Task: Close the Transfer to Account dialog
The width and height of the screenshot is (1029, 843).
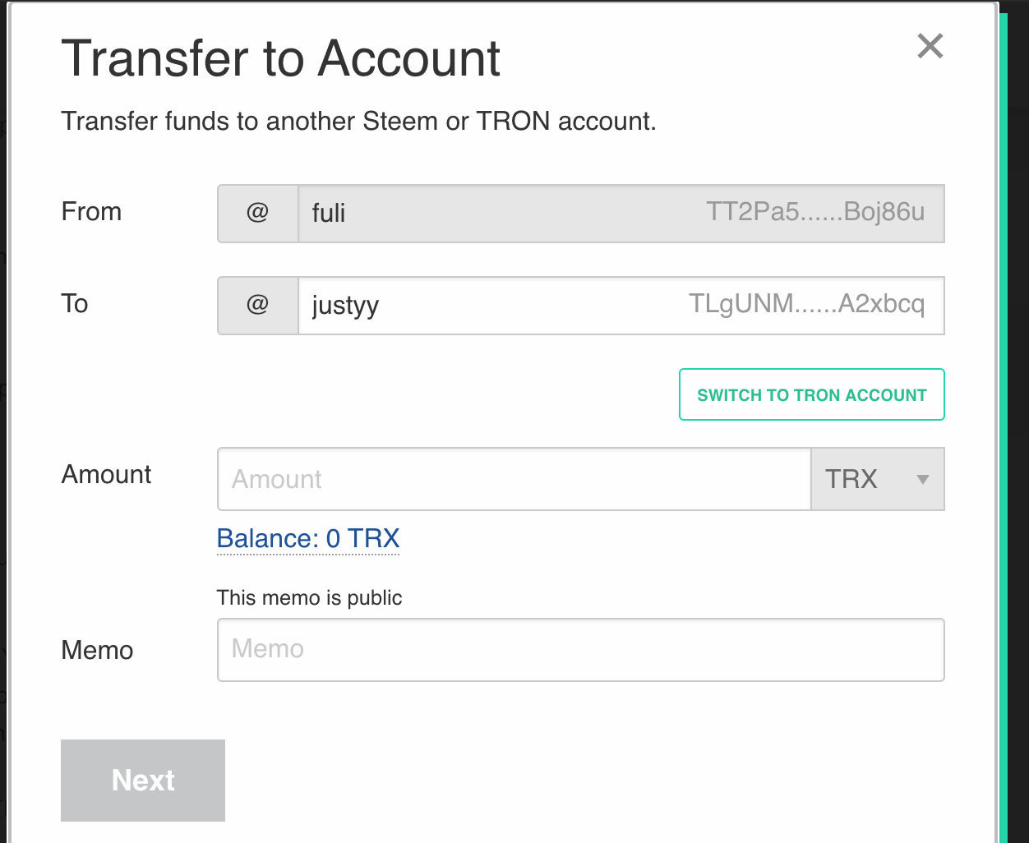Action: point(930,46)
